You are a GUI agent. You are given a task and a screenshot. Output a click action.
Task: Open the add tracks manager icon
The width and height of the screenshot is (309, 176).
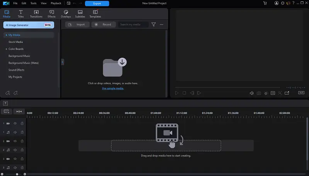coord(6,112)
